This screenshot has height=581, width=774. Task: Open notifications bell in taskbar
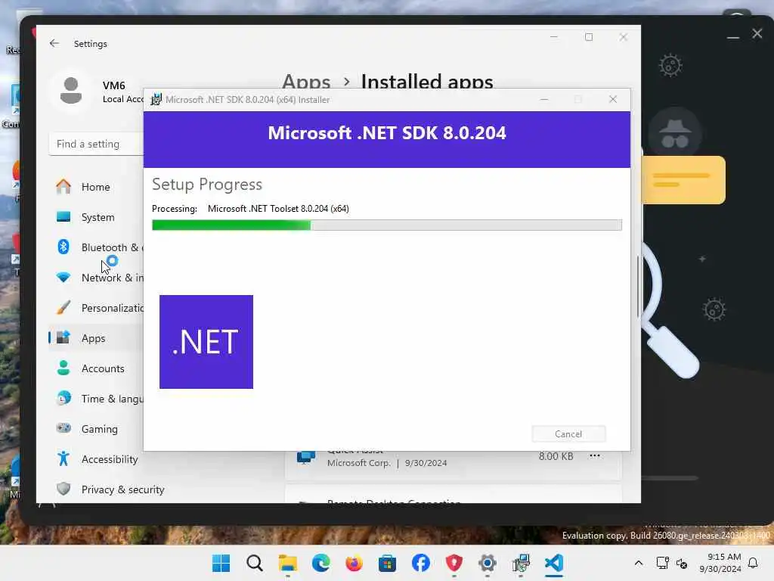click(754, 563)
